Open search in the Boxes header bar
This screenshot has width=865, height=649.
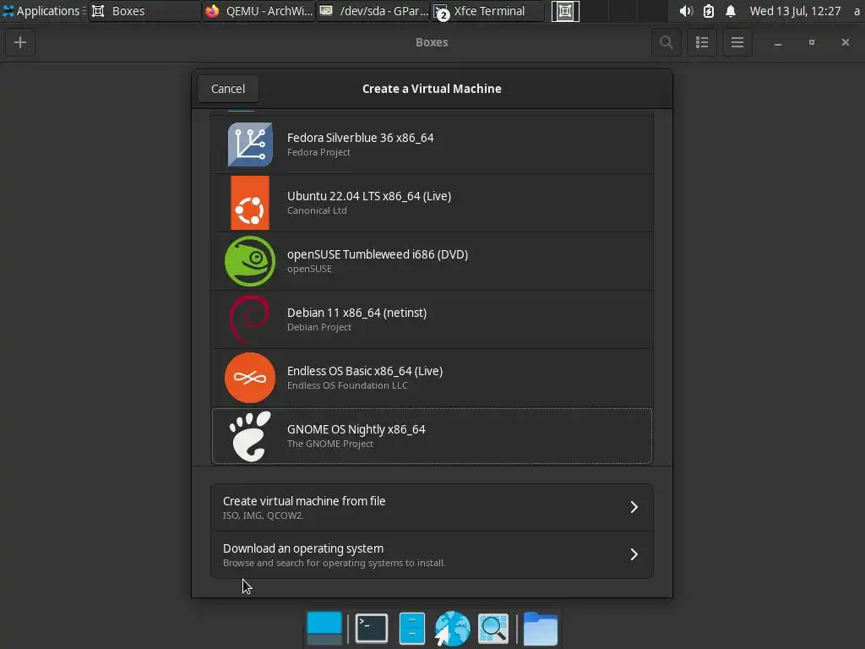coord(666,42)
